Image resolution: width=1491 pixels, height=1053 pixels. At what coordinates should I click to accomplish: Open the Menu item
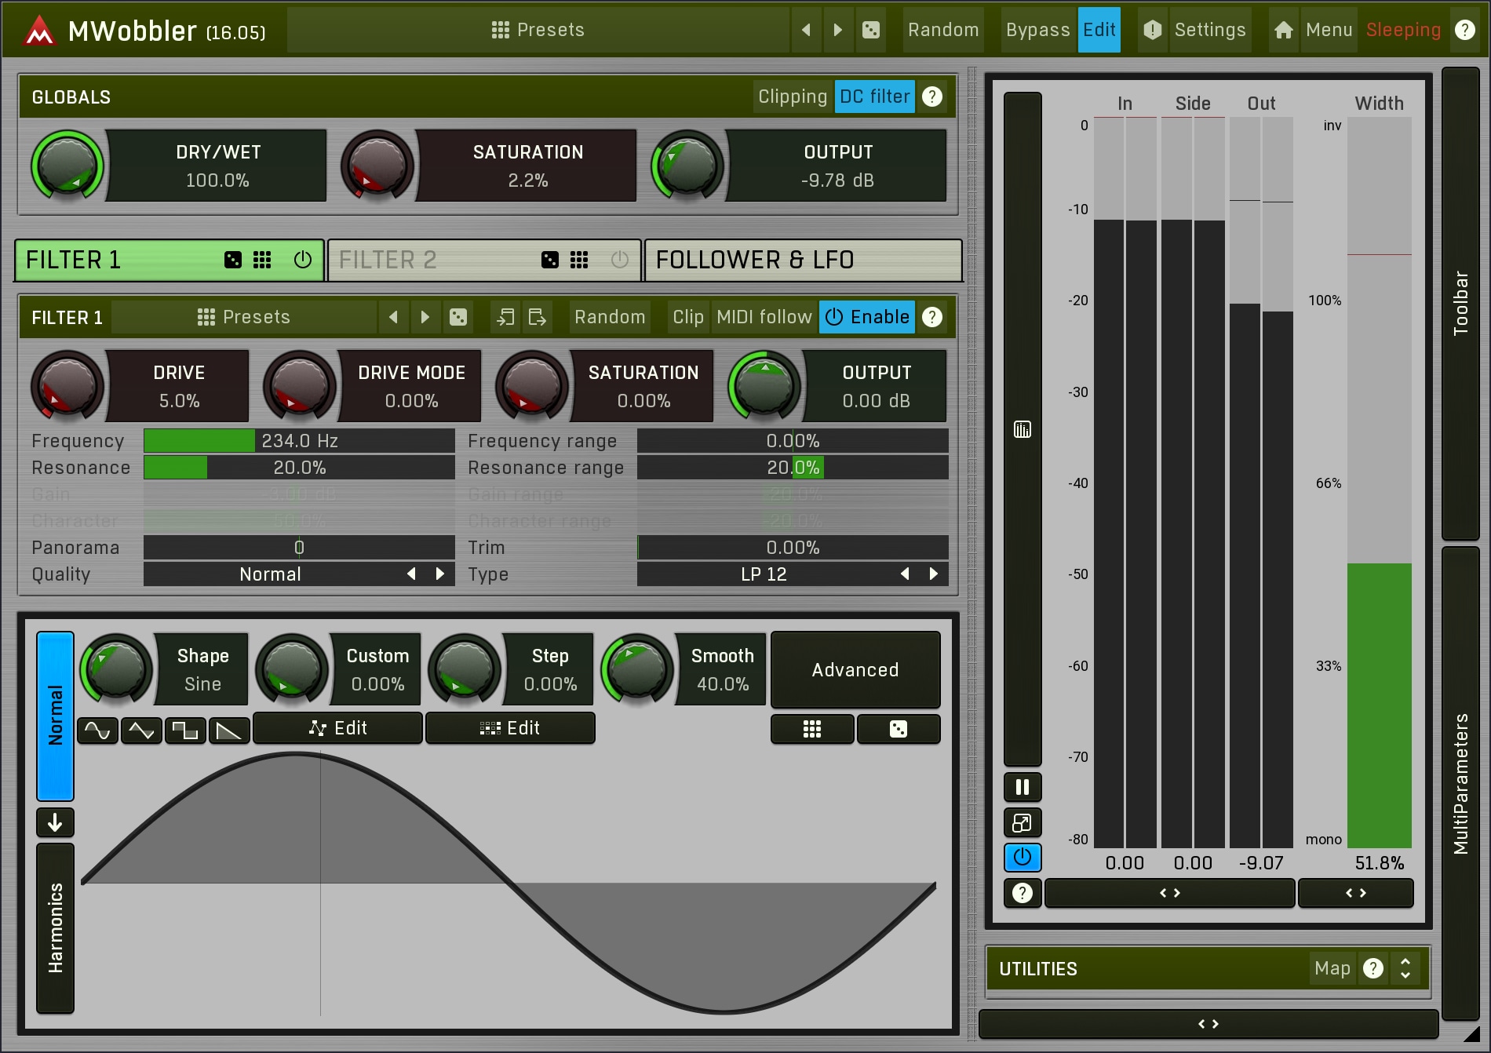pyautogui.click(x=1329, y=30)
